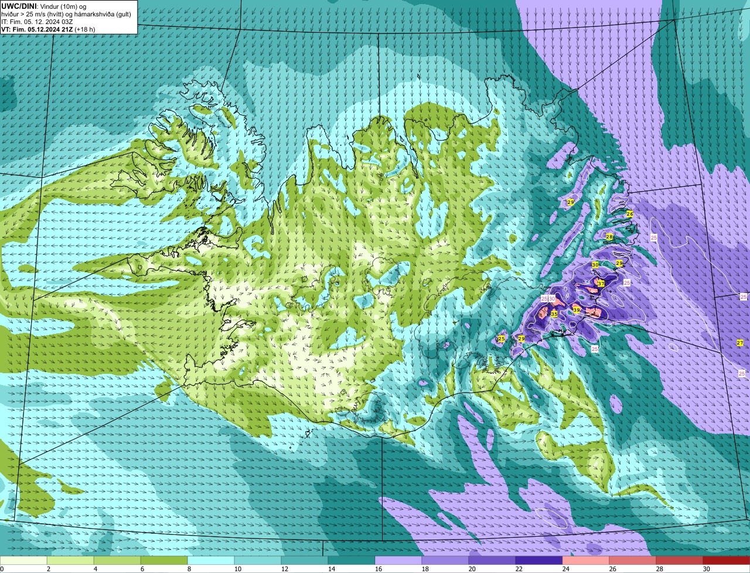The width and height of the screenshot is (750, 573).
Task: Click the yellow 27 gust marker offshore
Action: (x=740, y=343)
